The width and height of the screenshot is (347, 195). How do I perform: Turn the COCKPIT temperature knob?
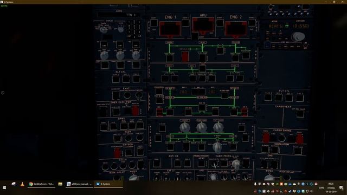pos(184,127)
